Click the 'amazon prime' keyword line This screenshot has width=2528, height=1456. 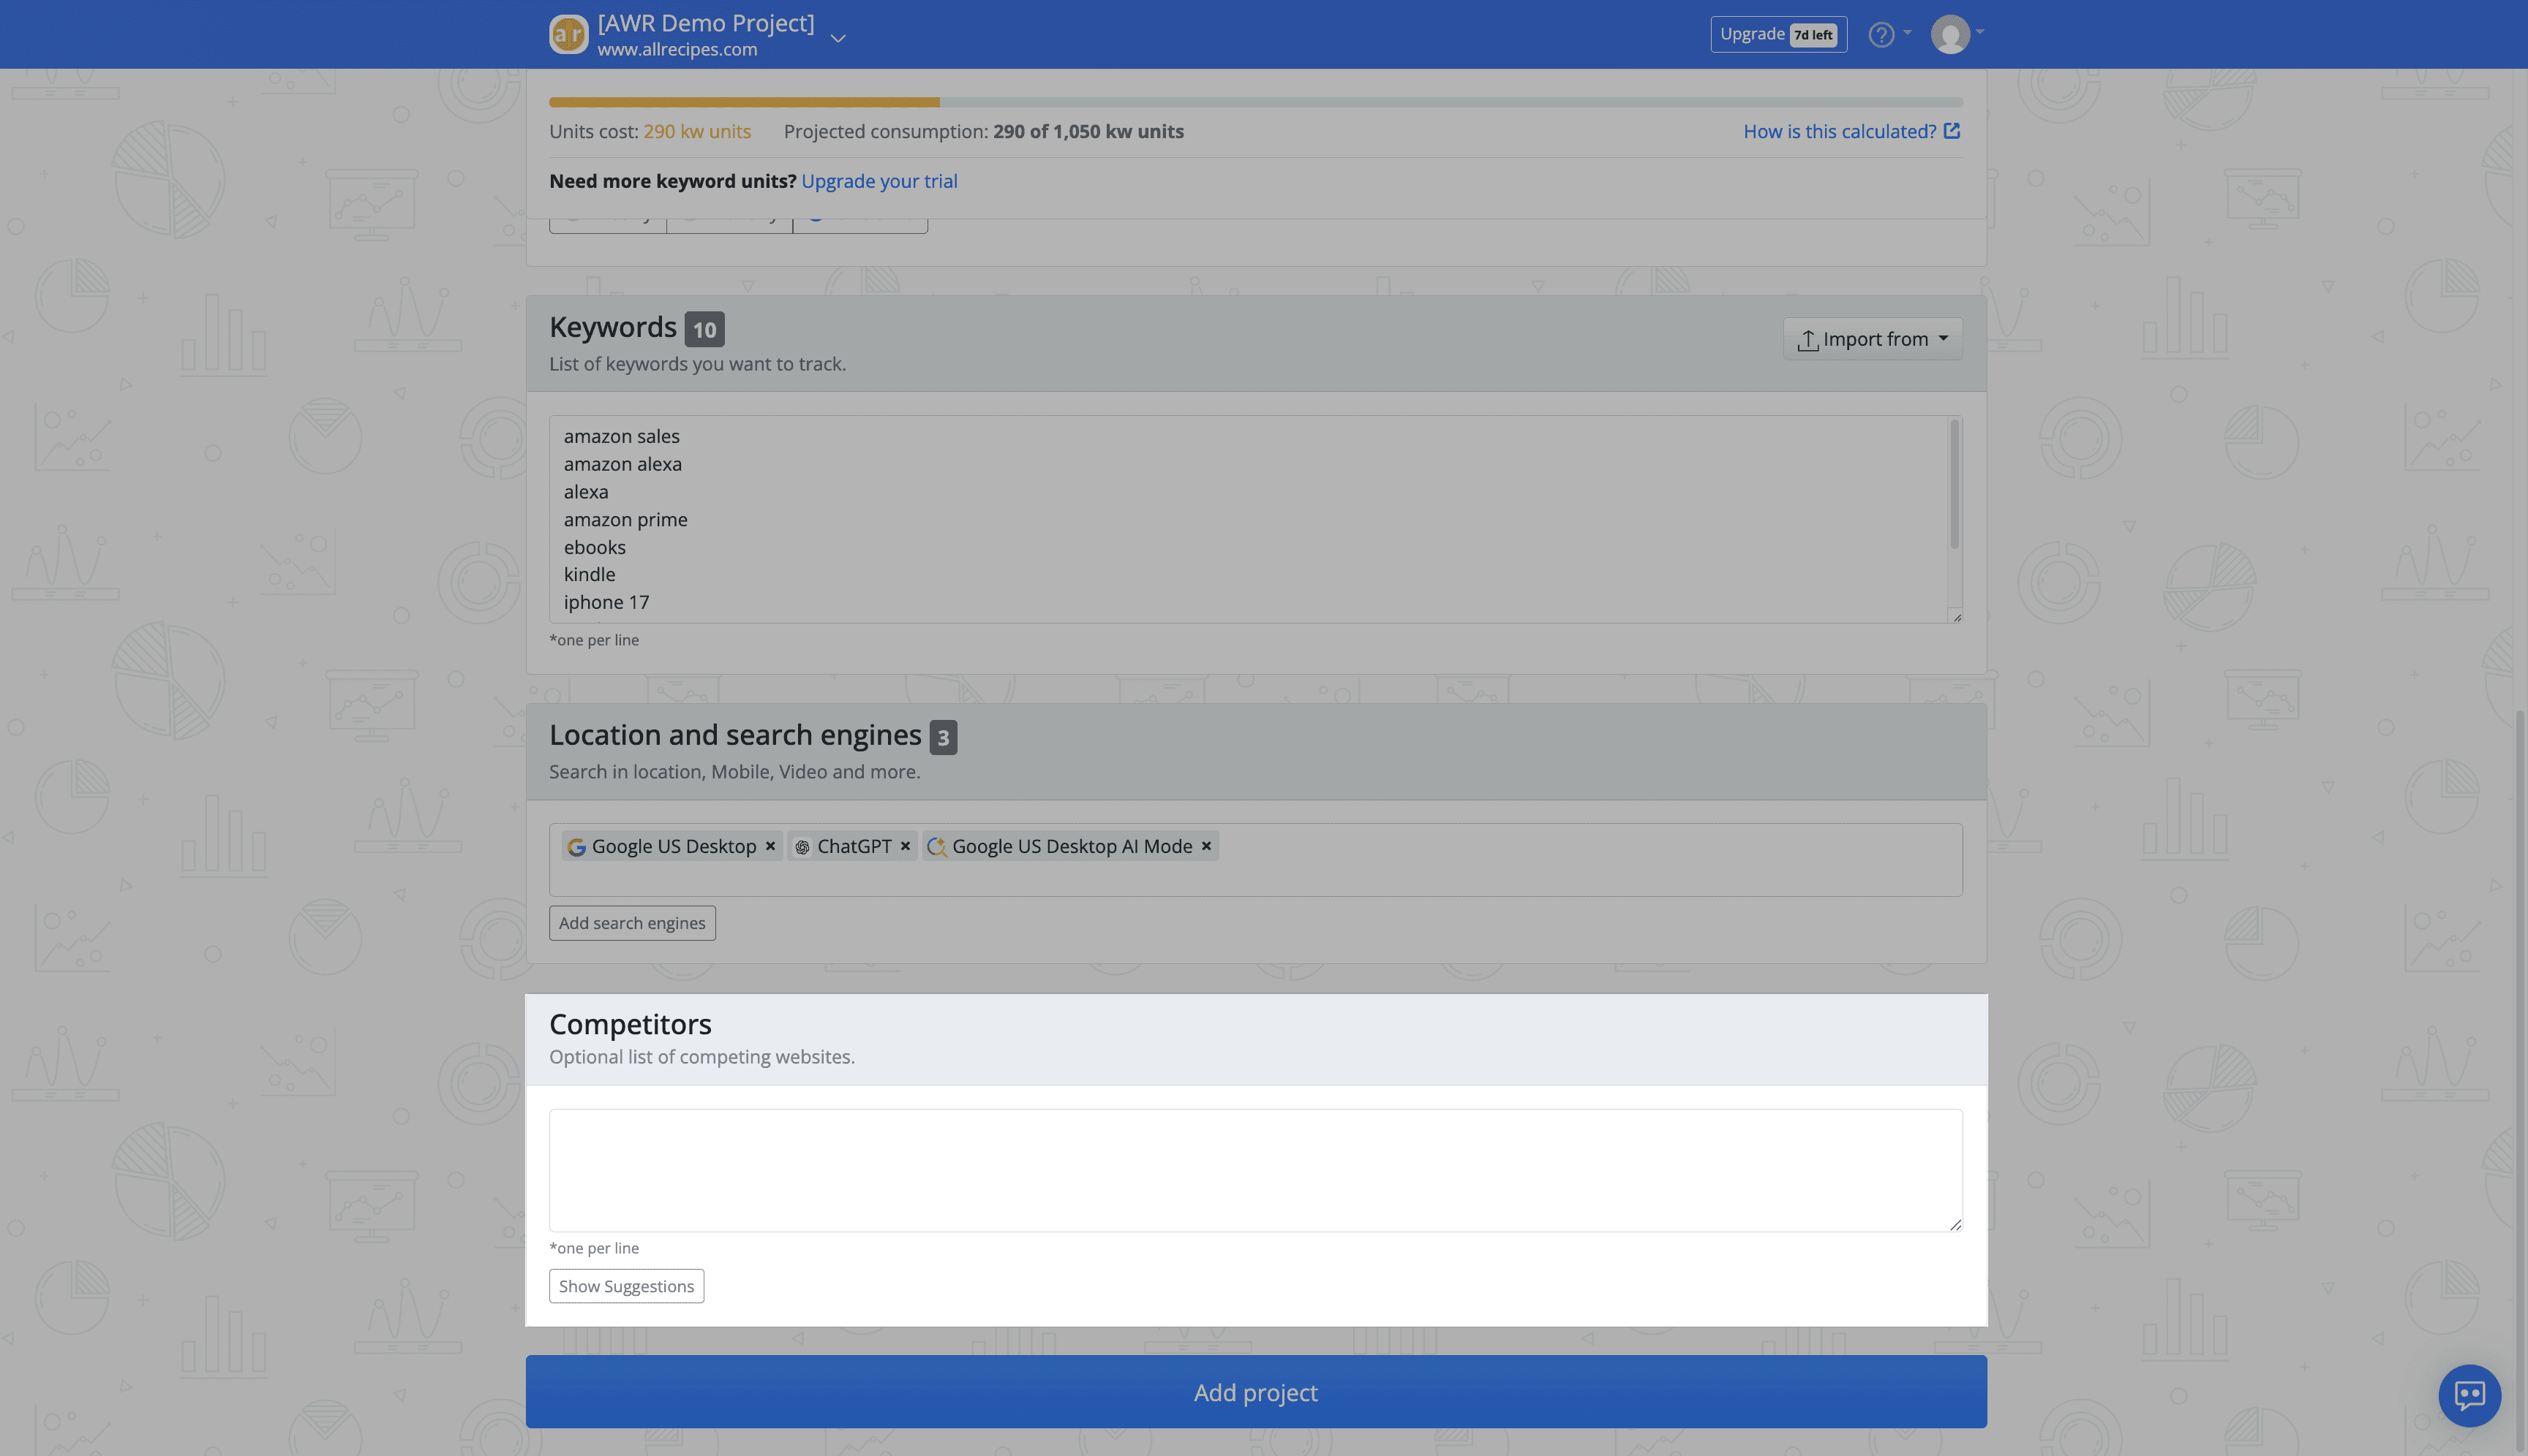pos(625,520)
